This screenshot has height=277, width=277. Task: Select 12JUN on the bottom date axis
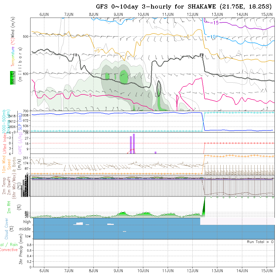click(x=193, y=271)
